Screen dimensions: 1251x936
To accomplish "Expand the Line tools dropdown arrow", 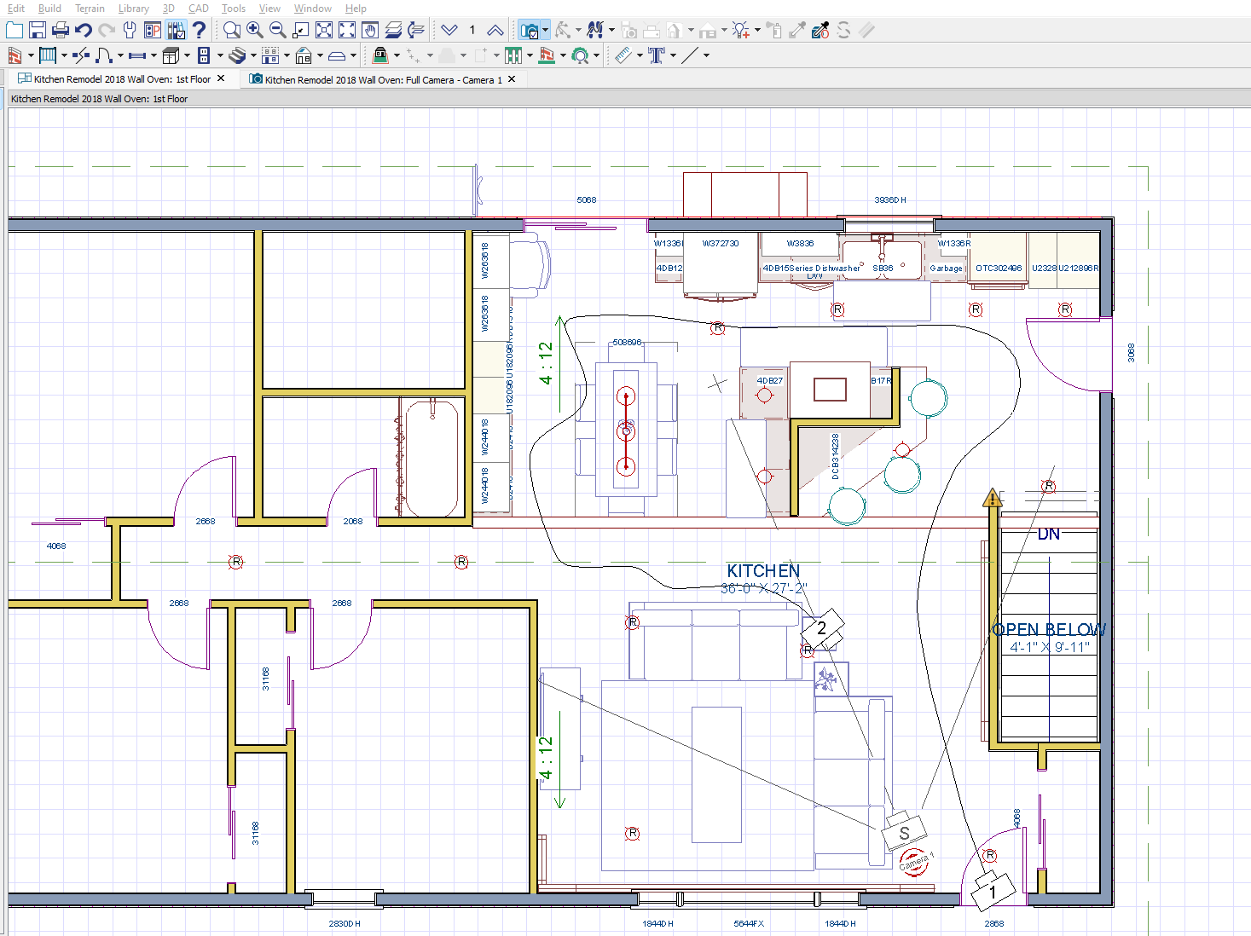I will pyautogui.click(x=706, y=56).
